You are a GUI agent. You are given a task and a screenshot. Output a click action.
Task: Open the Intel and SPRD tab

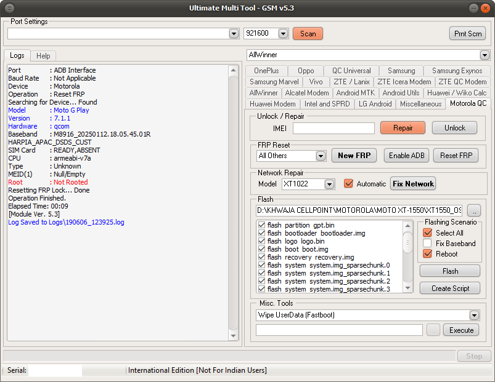[327, 104]
